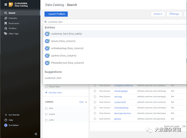Open the gender column link
The image size is (187, 138).
[x=118, y=119]
